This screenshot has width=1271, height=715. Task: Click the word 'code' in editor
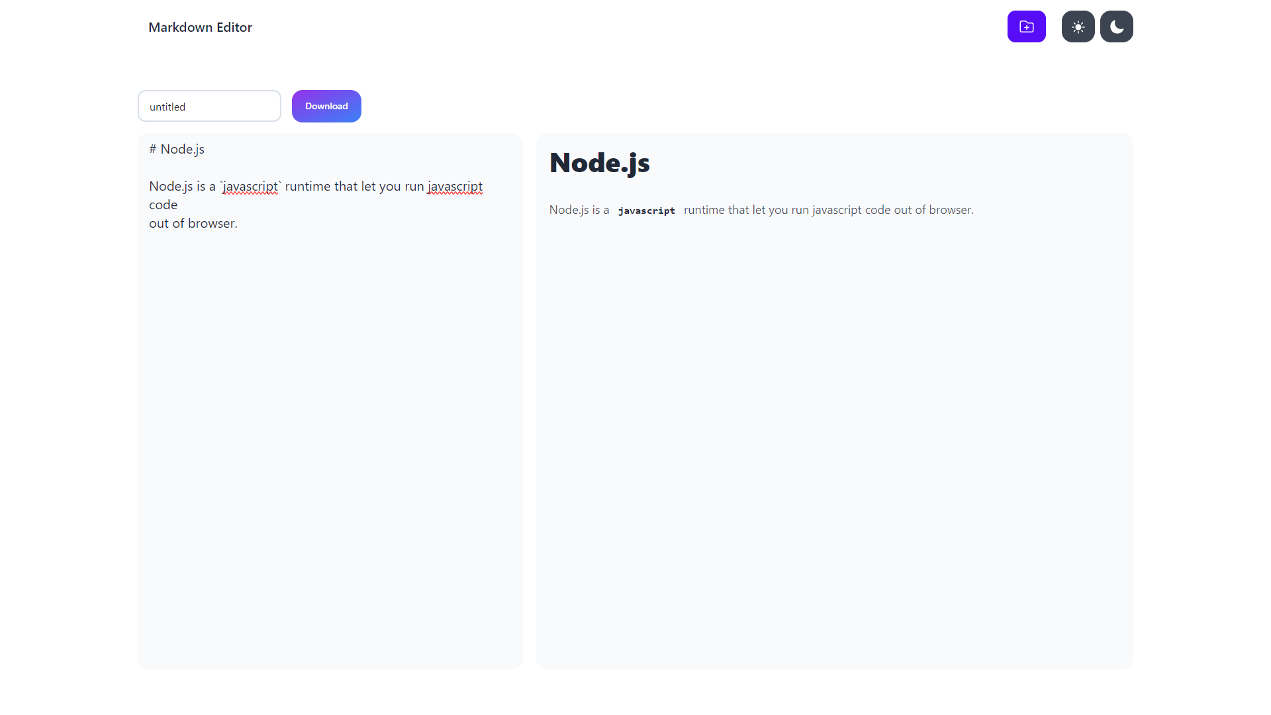pos(163,205)
